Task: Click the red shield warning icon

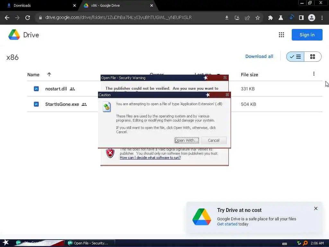Action: tap(110, 153)
